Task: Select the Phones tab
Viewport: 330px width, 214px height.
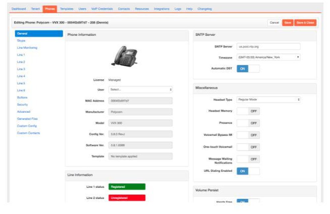Action: [50, 9]
